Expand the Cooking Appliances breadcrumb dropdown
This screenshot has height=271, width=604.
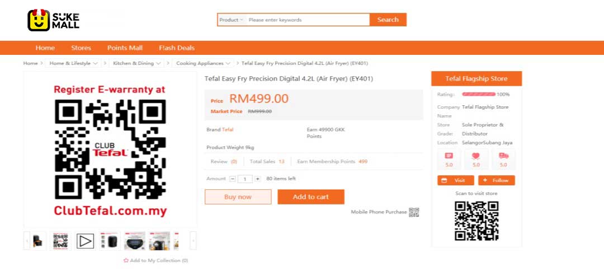pyautogui.click(x=228, y=63)
